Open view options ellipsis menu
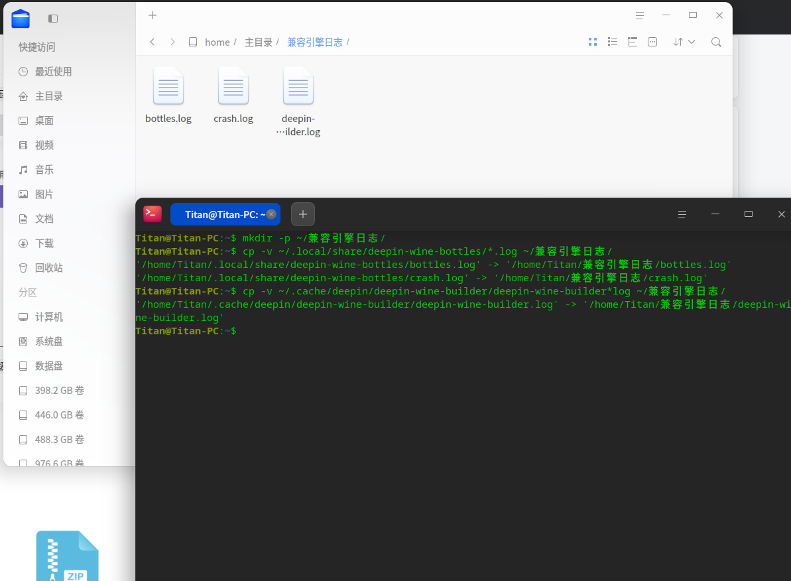This screenshot has height=581, width=791. (652, 42)
